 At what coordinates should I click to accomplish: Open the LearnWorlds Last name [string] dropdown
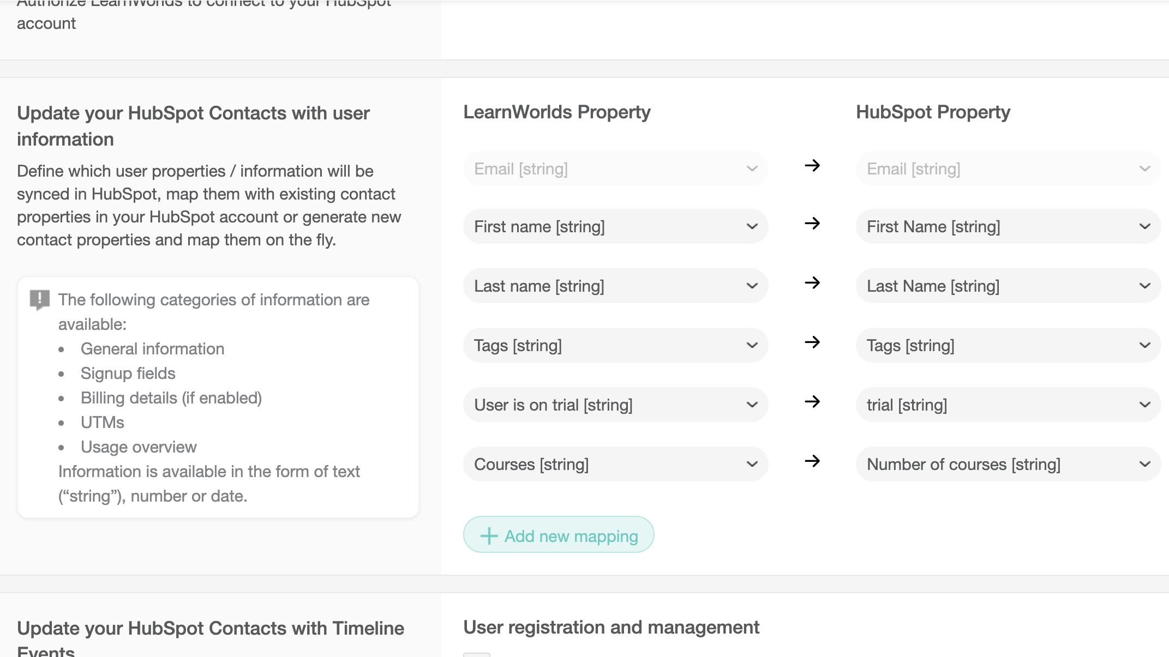(x=615, y=286)
